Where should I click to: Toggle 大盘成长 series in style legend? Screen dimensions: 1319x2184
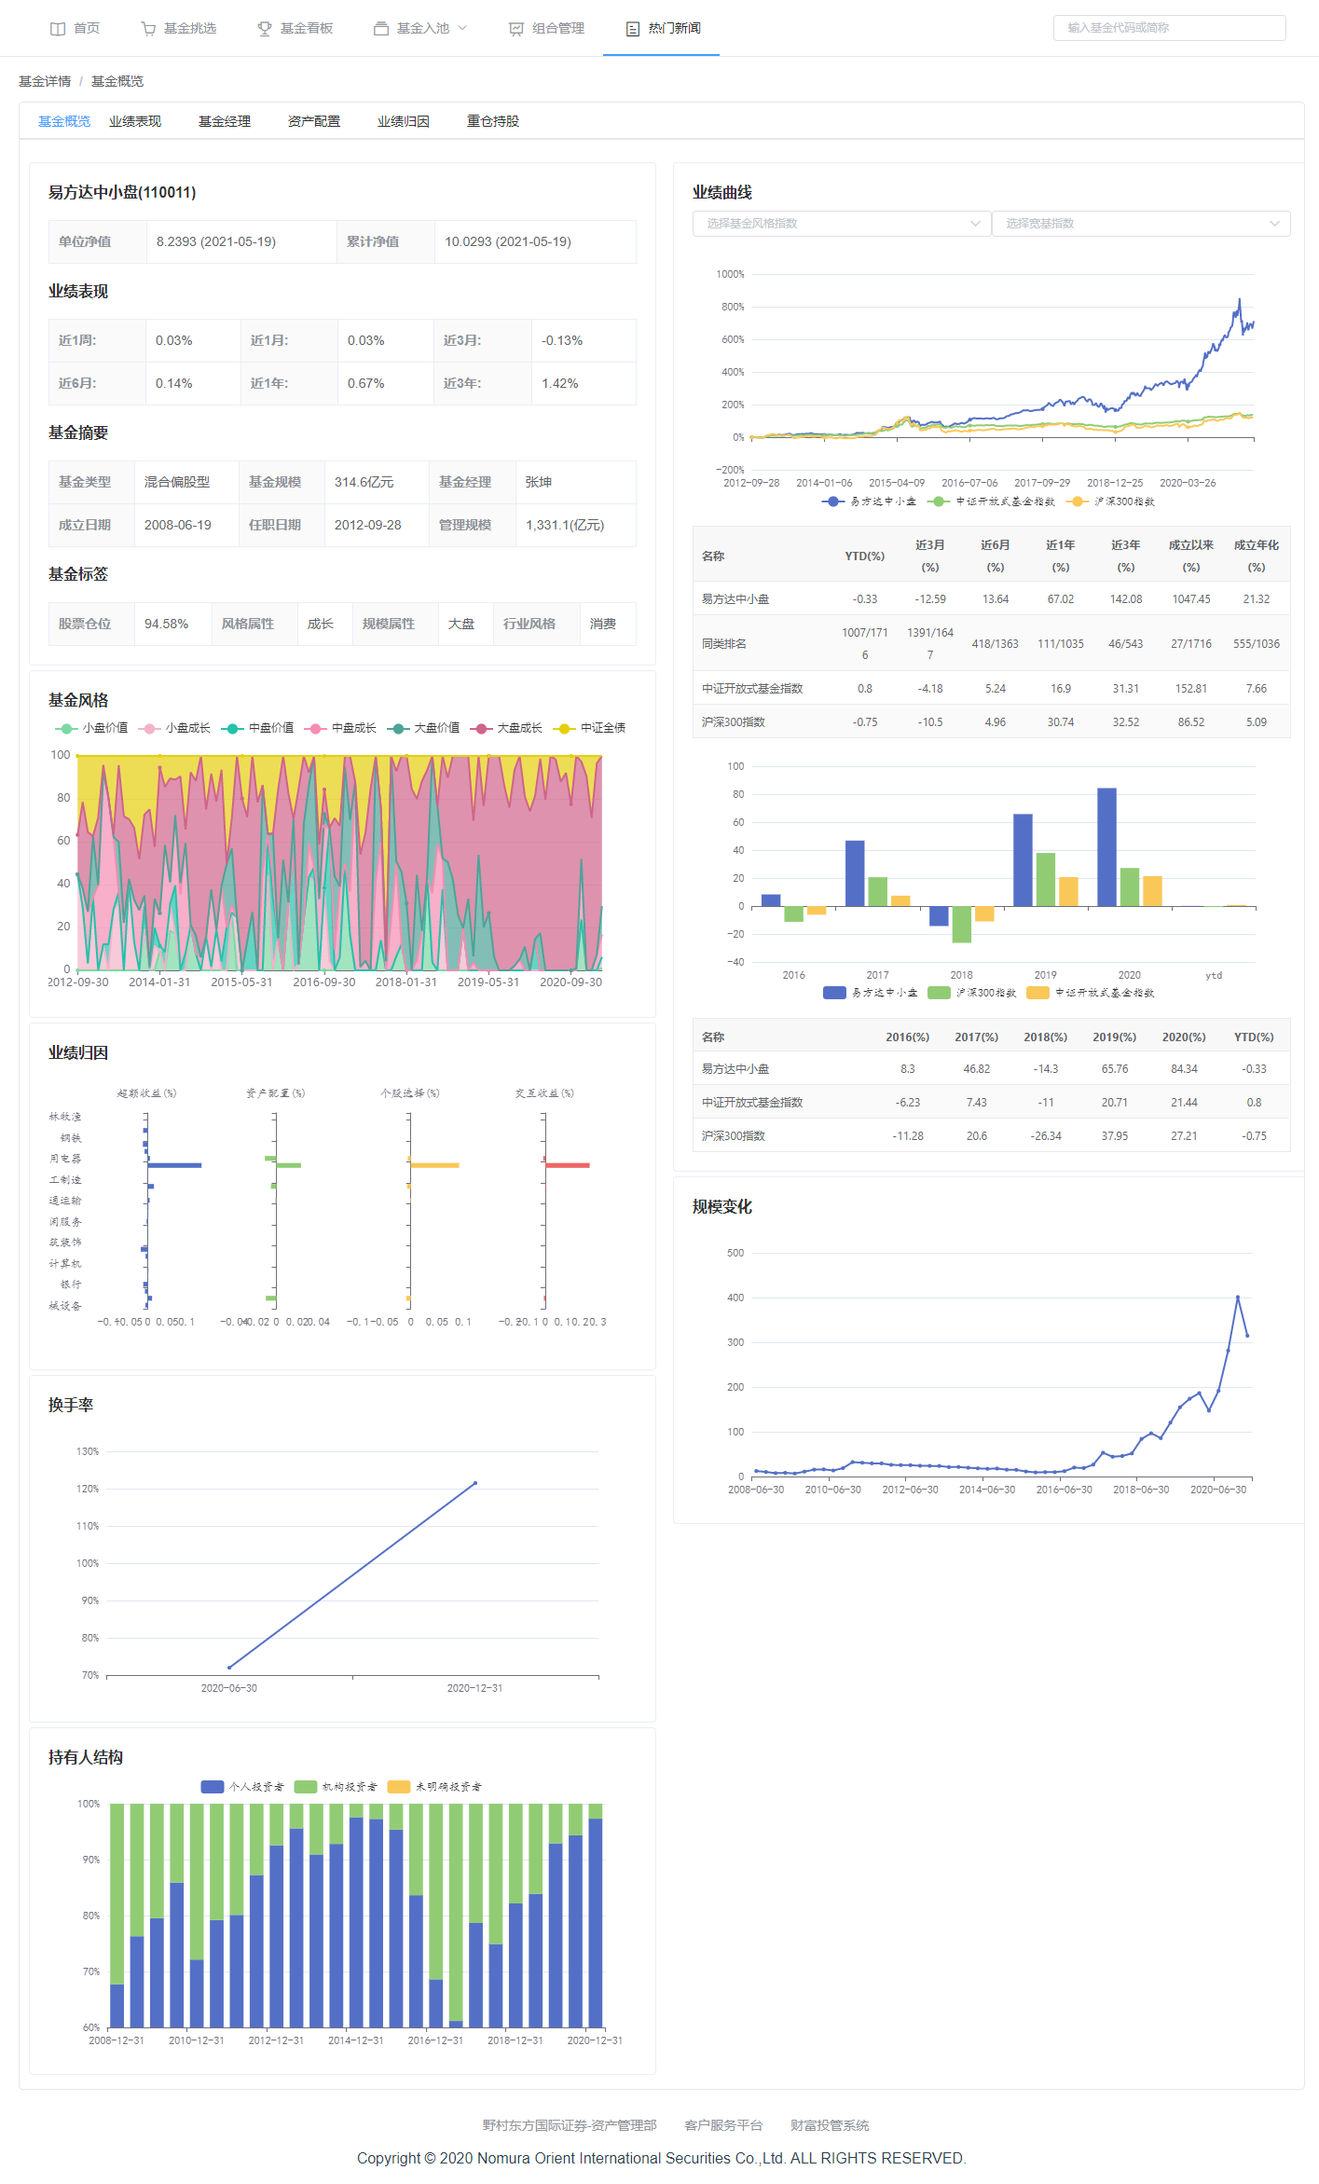point(506,728)
